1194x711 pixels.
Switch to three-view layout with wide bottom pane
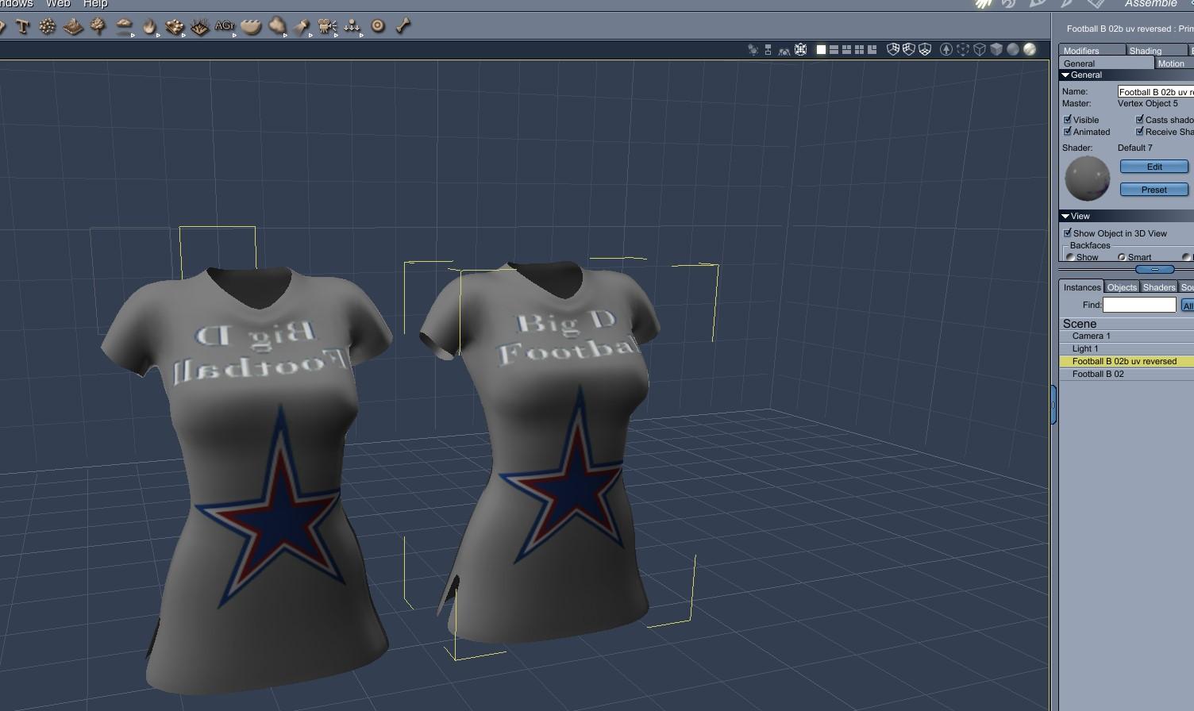pyautogui.click(x=846, y=49)
